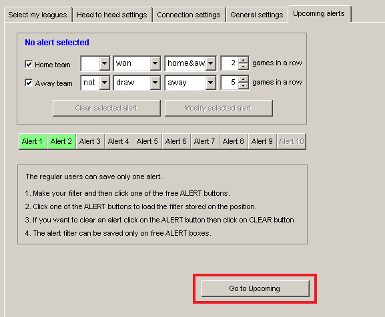Image resolution: width=385 pixels, height=317 pixels.
Task: Increase the Away team games count spinner
Action: [243, 79]
